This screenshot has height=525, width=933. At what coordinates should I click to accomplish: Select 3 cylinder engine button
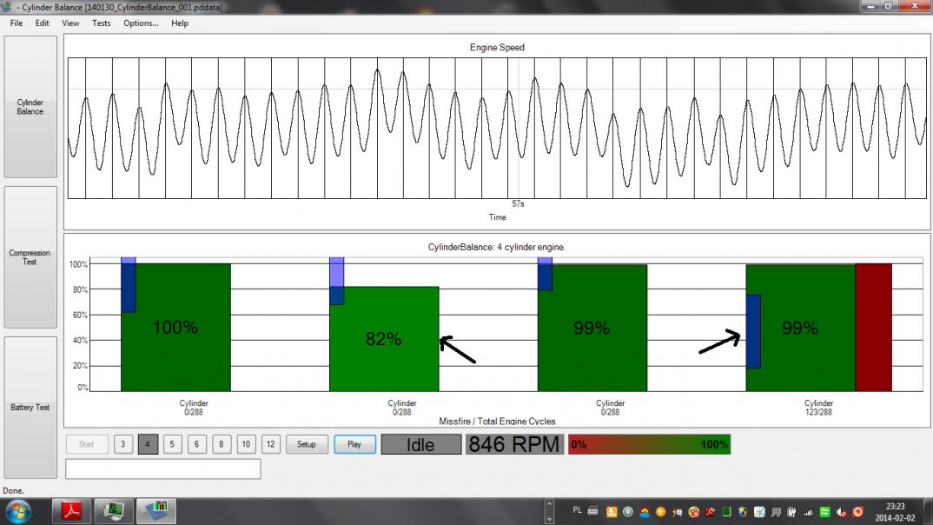(123, 444)
